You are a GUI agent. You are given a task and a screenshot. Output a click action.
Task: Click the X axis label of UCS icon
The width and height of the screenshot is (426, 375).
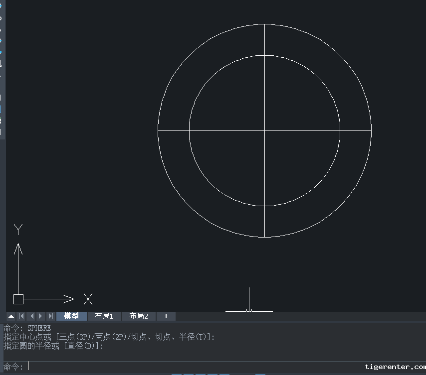pyautogui.click(x=88, y=299)
